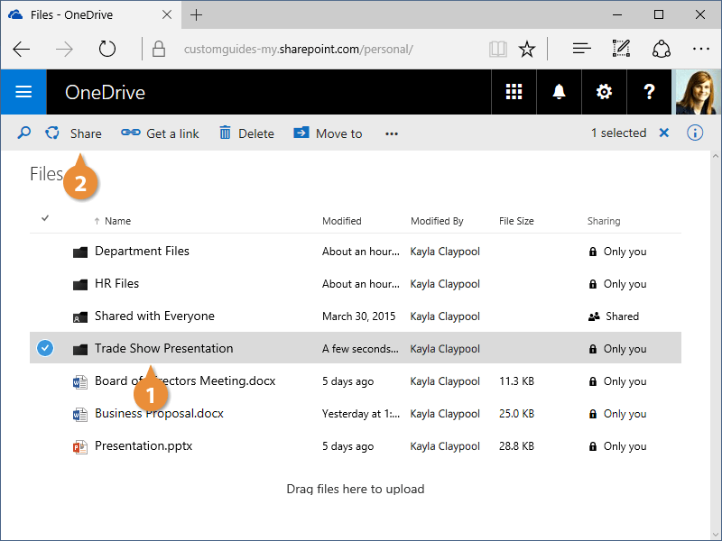Expand the ellipsis more commands menu
This screenshot has width=722, height=541.
tap(391, 133)
